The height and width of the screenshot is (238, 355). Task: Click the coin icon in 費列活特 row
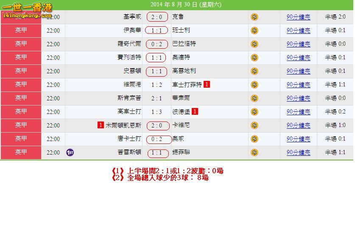click(x=254, y=58)
